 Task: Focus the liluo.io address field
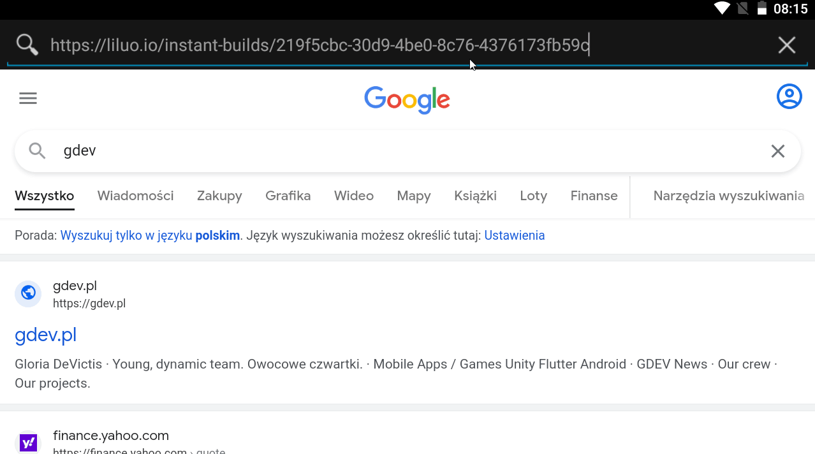(408, 45)
